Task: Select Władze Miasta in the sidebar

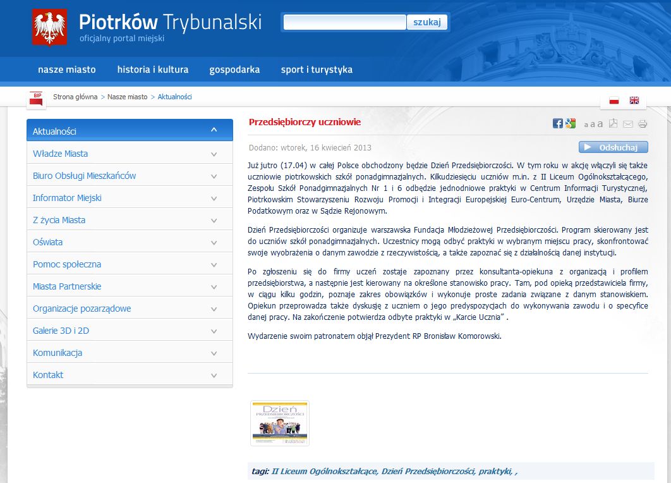Action: pyautogui.click(x=60, y=154)
